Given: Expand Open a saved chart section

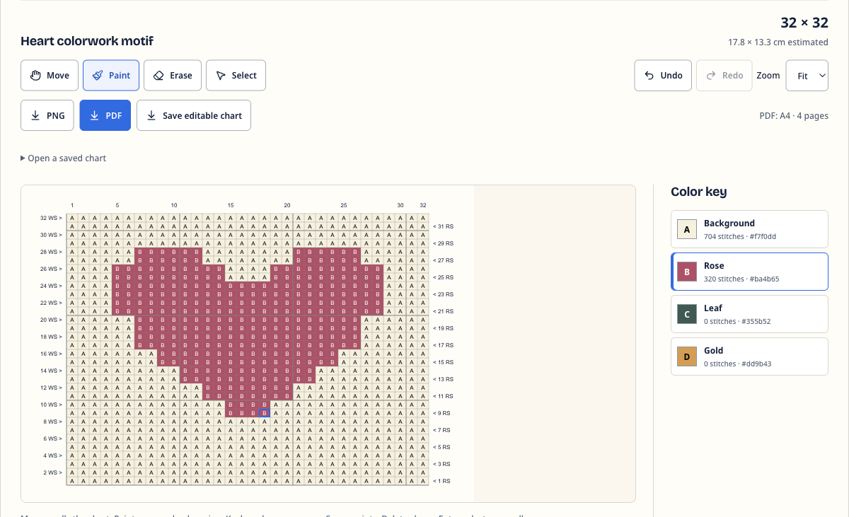Looking at the screenshot, I should [x=64, y=158].
